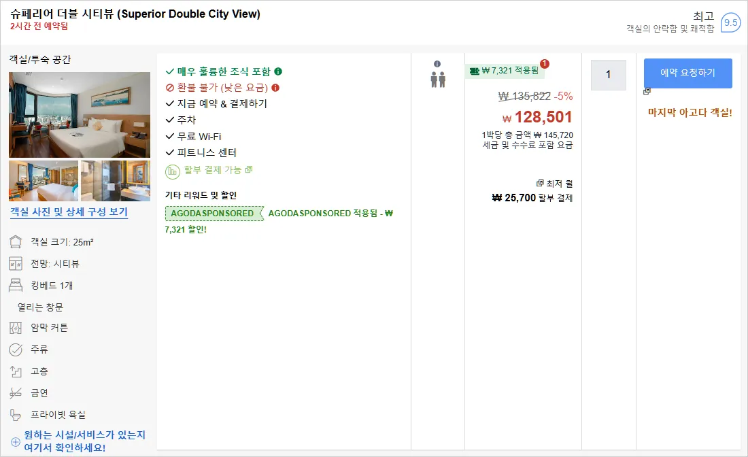Open the main room photo with bed
Screen dimensions: 748x457
tap(80, 115)
